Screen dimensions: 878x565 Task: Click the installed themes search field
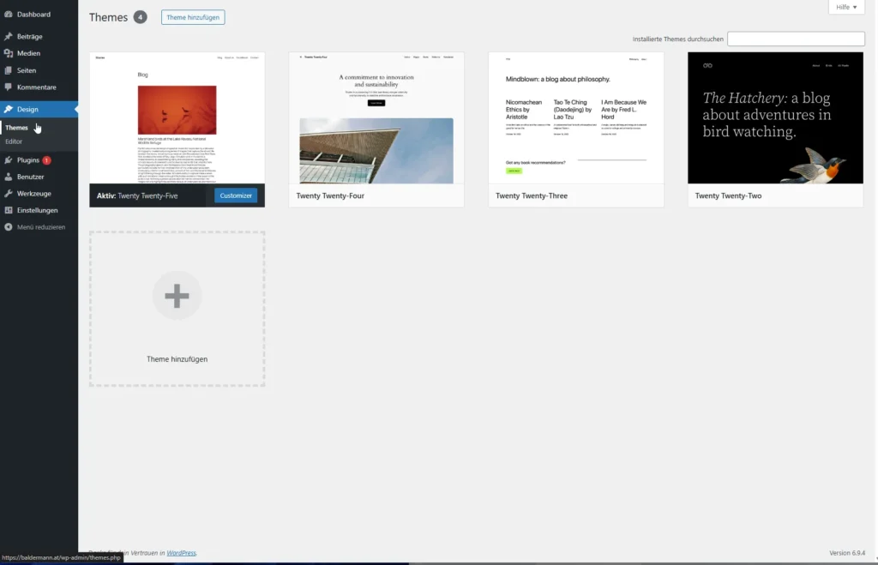(796, 39)
